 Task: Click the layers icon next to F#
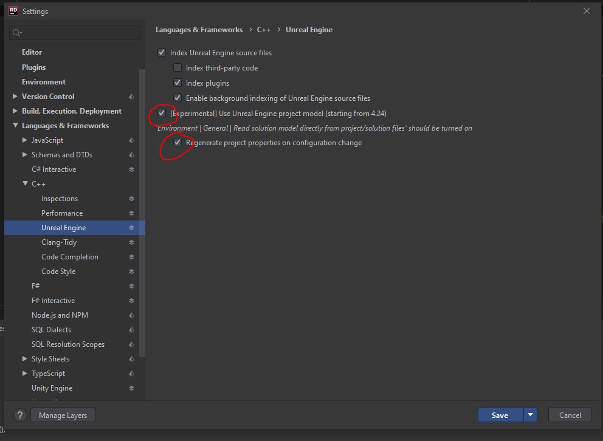click(131, 286)
